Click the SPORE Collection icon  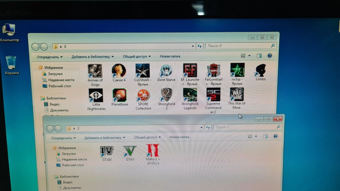(143, 95)
